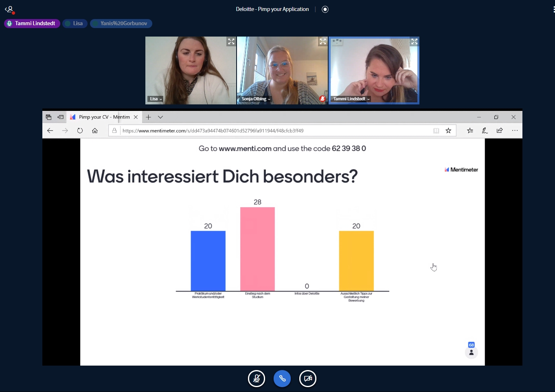555x392 pixels.
Task: Restore down the shared browser window
Action: [496, 117]
